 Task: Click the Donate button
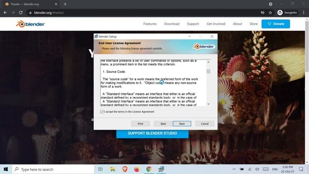(276, 24)
